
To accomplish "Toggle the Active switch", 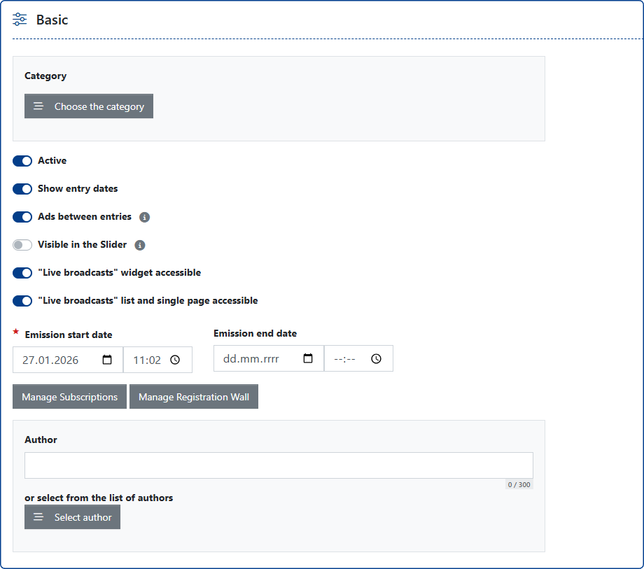I will click(22, 161).
